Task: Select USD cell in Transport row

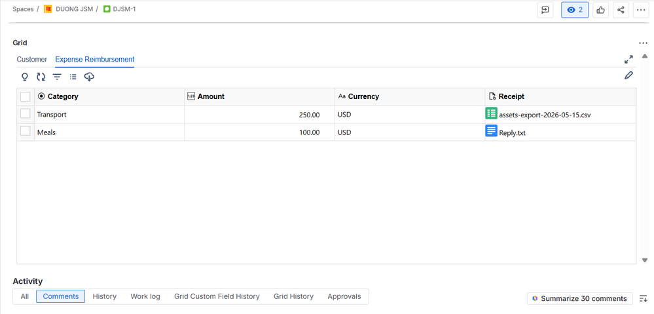Action: click(x=410, y=115)
